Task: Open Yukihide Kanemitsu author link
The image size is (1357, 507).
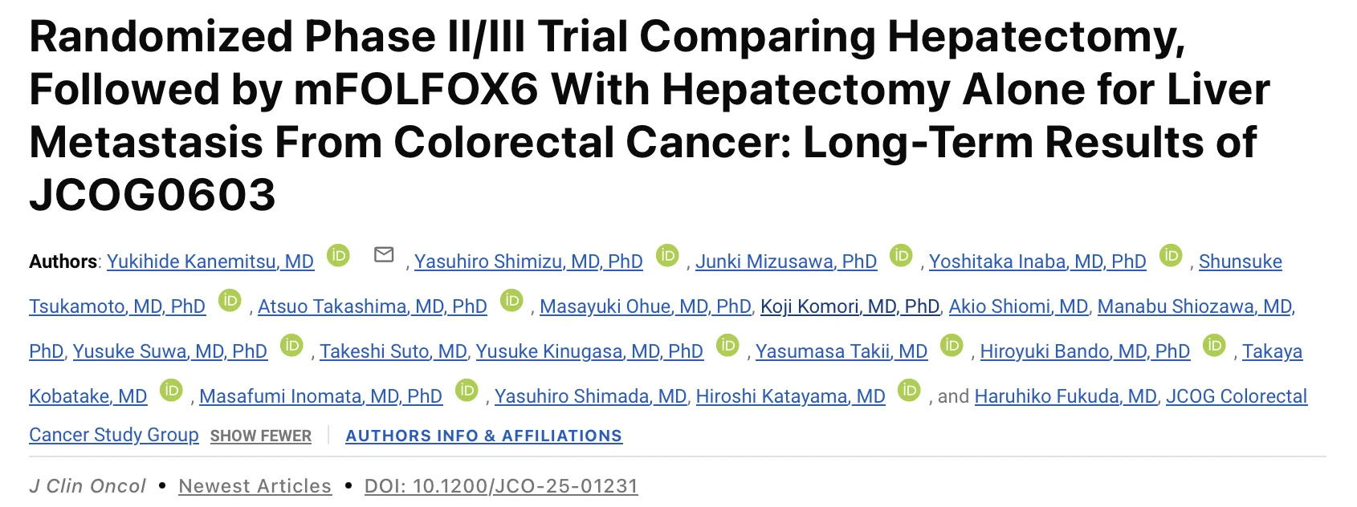Action: (210, 262)
